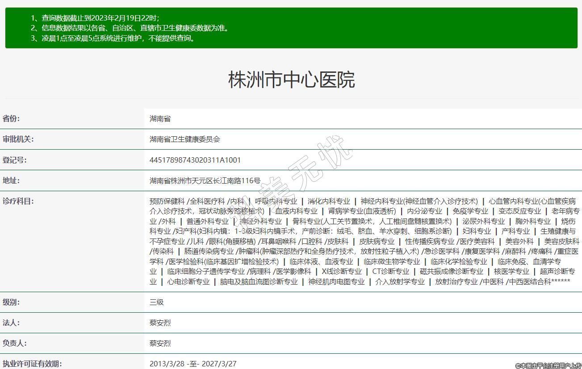
Task: Click registration number 44517898743020311A1001
Action: 195,160
